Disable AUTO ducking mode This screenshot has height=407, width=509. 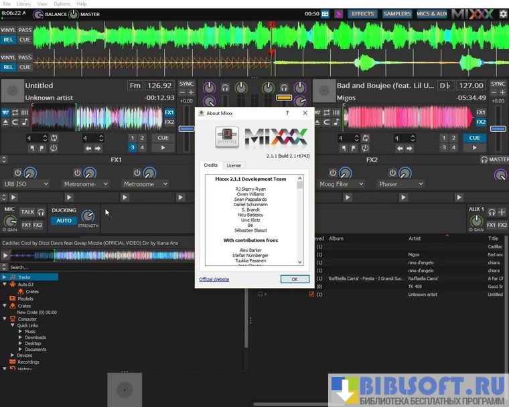tap(64, 221)
